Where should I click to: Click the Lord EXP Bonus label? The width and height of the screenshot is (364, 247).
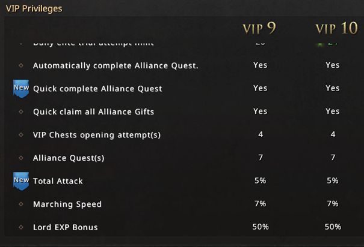click(x=65, y=227)
